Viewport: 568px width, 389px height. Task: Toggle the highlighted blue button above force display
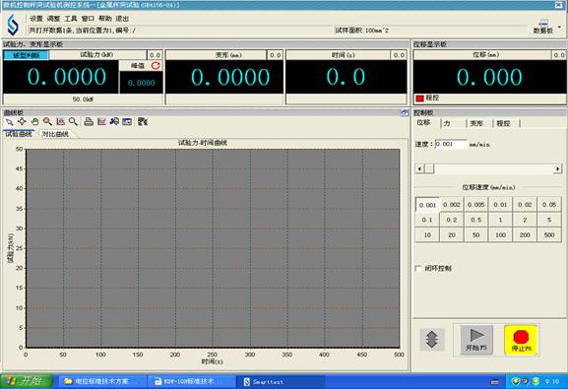(26, 55)
